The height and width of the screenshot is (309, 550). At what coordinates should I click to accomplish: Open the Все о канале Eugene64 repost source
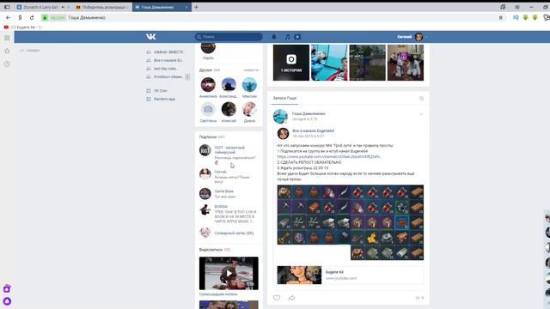(x=313, y=130)
